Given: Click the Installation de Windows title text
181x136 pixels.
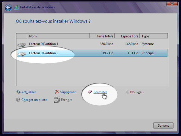Looking at the screenshot, I should tap(37, 7).
